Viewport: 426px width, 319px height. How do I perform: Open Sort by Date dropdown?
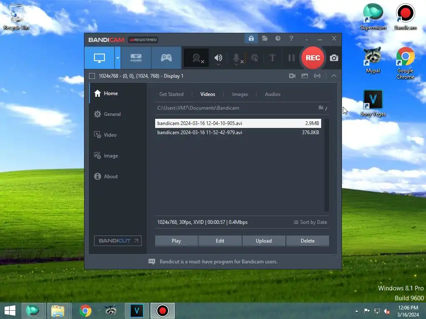pyautogui.click(x=310, y=222)
